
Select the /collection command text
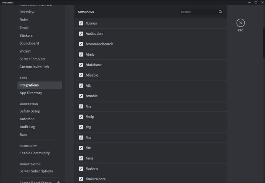coord(94,34)
